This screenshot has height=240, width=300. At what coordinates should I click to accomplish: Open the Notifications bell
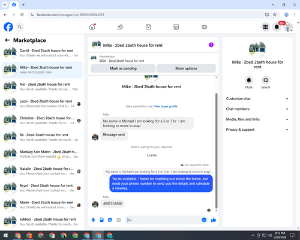click(x=277, y=27)
